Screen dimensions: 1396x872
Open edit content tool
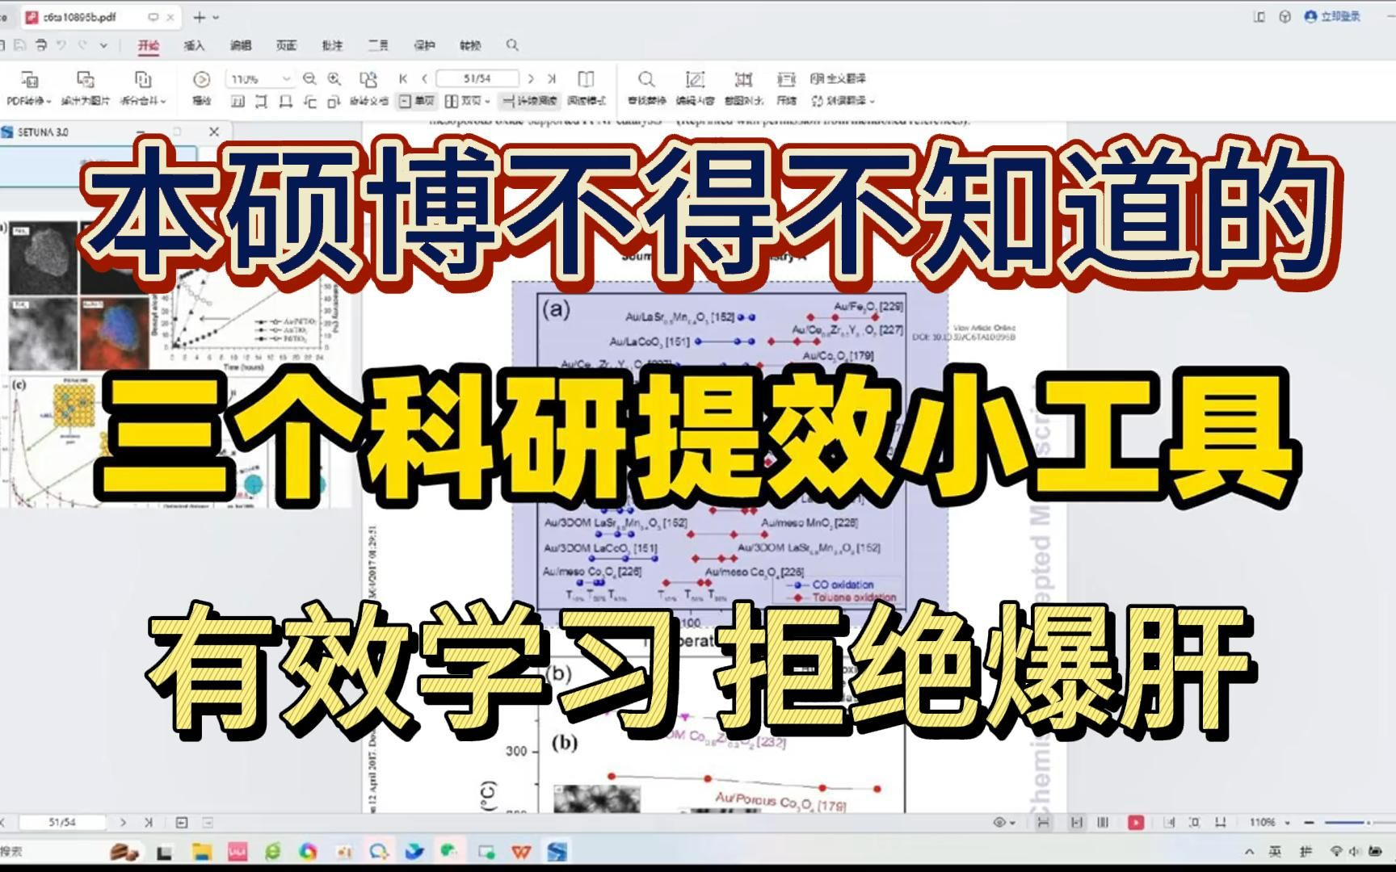pos(695,87)
